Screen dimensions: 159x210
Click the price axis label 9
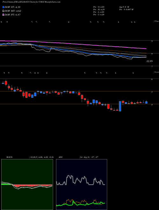pyautogui.click(x=152, y=41)
